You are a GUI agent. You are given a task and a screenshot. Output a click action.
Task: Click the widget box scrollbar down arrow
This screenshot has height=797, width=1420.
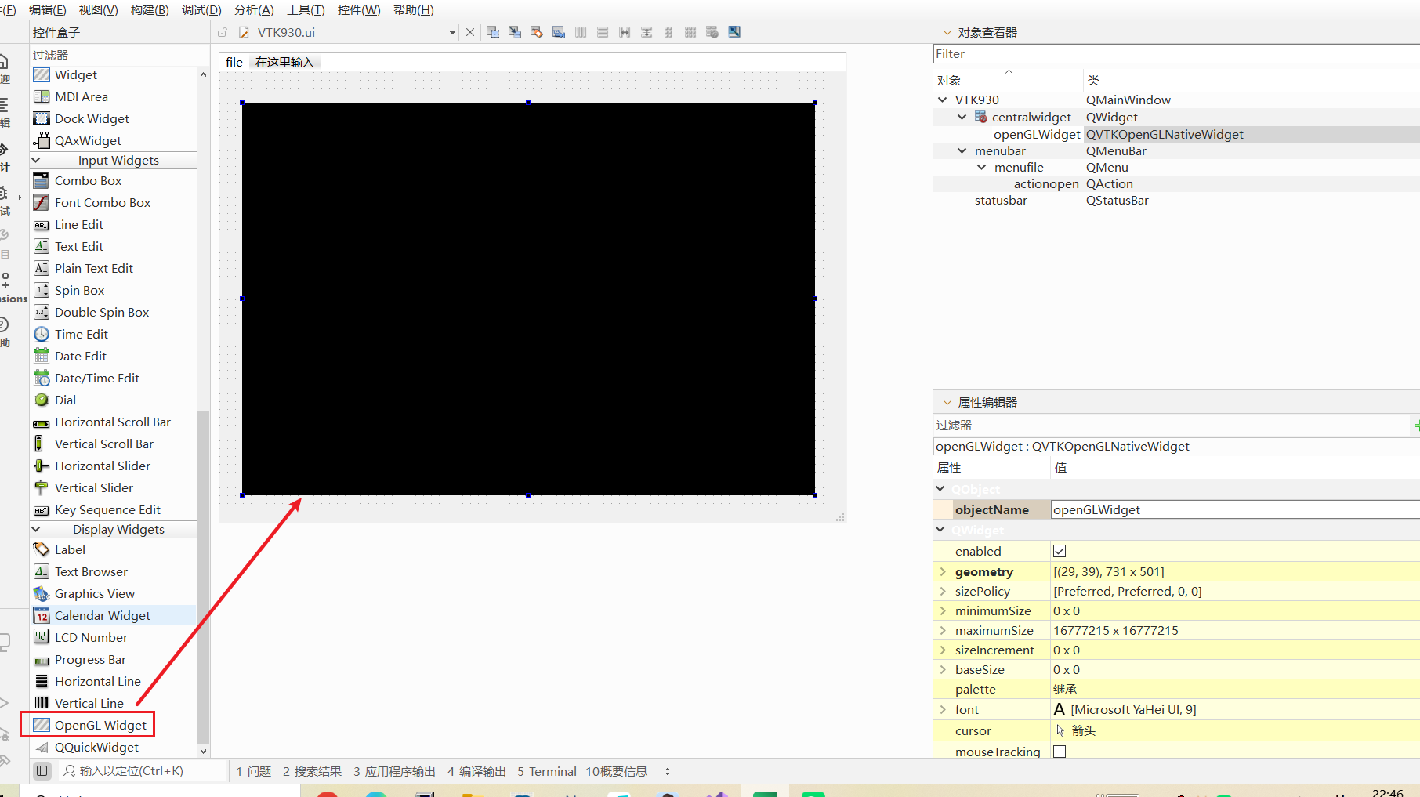click(204, 751)
